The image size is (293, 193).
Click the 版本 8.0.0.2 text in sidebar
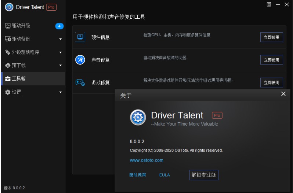point(14,188)
